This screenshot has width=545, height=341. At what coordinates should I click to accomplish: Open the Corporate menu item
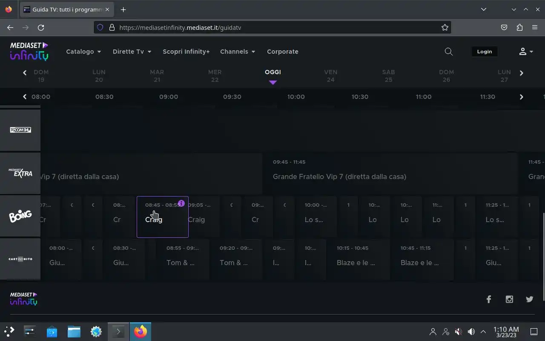(x=283, y=52)
